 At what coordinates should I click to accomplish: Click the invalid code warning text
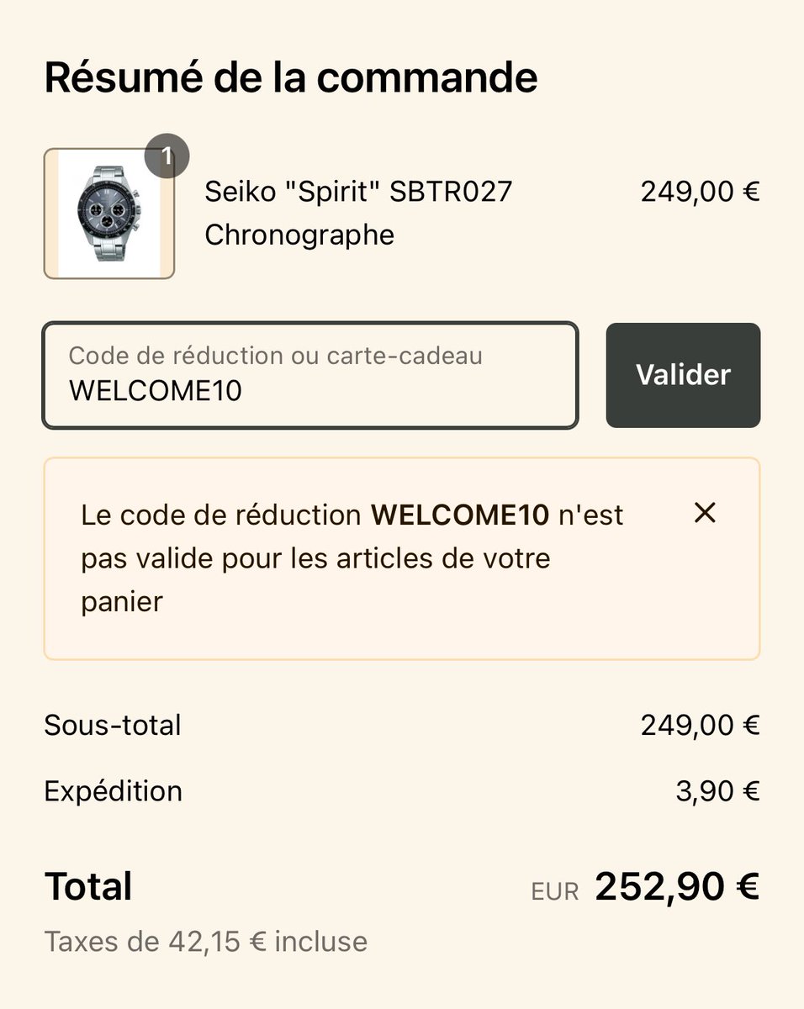352,558
